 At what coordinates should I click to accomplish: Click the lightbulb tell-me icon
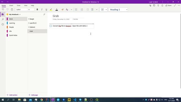(158, 5)
